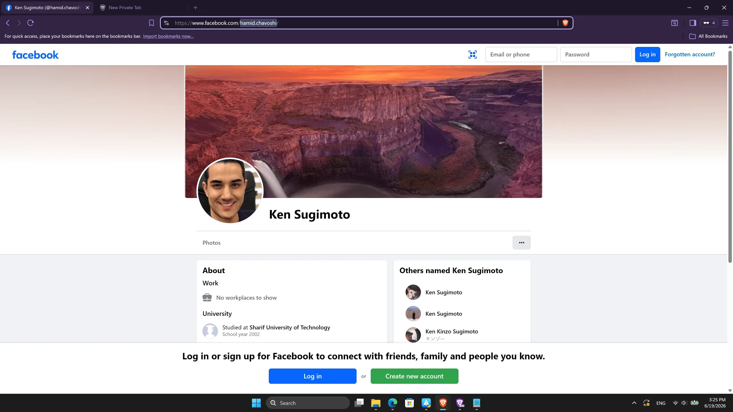
Task: Click the page vertical scrollbar
Action: pos(730,156)
